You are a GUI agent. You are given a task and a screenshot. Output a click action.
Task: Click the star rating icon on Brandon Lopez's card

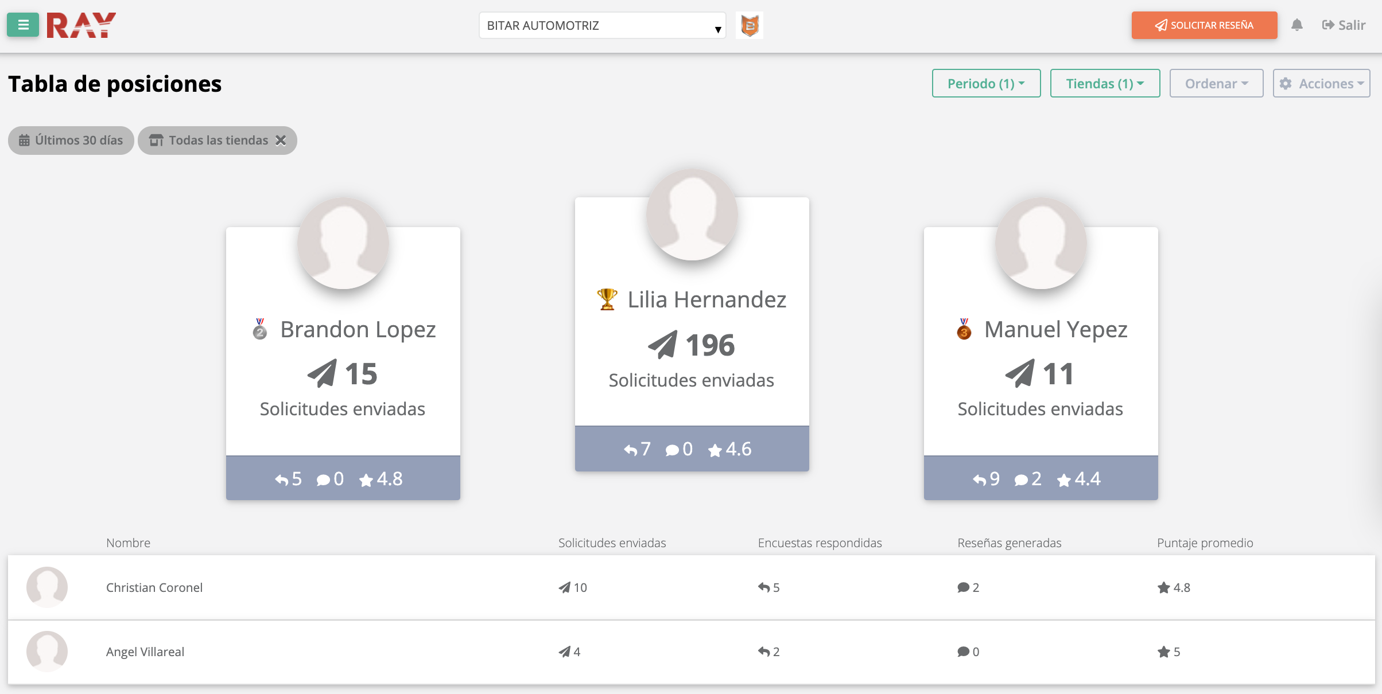(366, 478)
